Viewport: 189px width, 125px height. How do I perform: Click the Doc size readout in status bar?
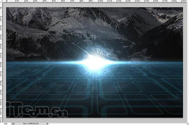(31, 124)
